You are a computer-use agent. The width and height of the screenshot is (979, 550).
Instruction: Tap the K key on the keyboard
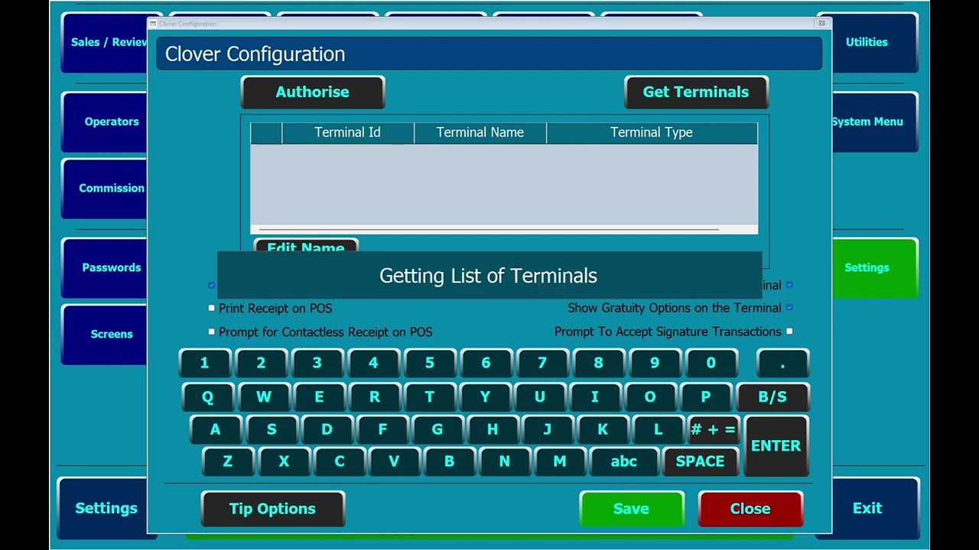603,430
